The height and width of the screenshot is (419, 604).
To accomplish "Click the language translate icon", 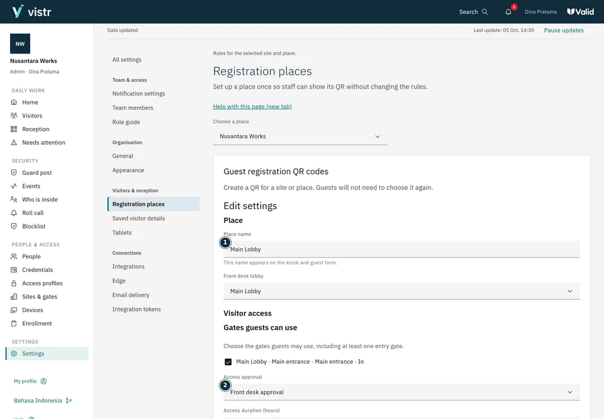I will [69, 401].
